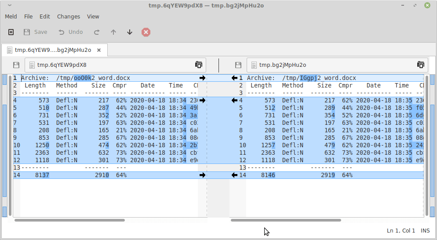Close the comparison tab with its x
Image resolution: width=437 pixels, height=240 pixels.
pyautogui.click(x=98, y=50)
